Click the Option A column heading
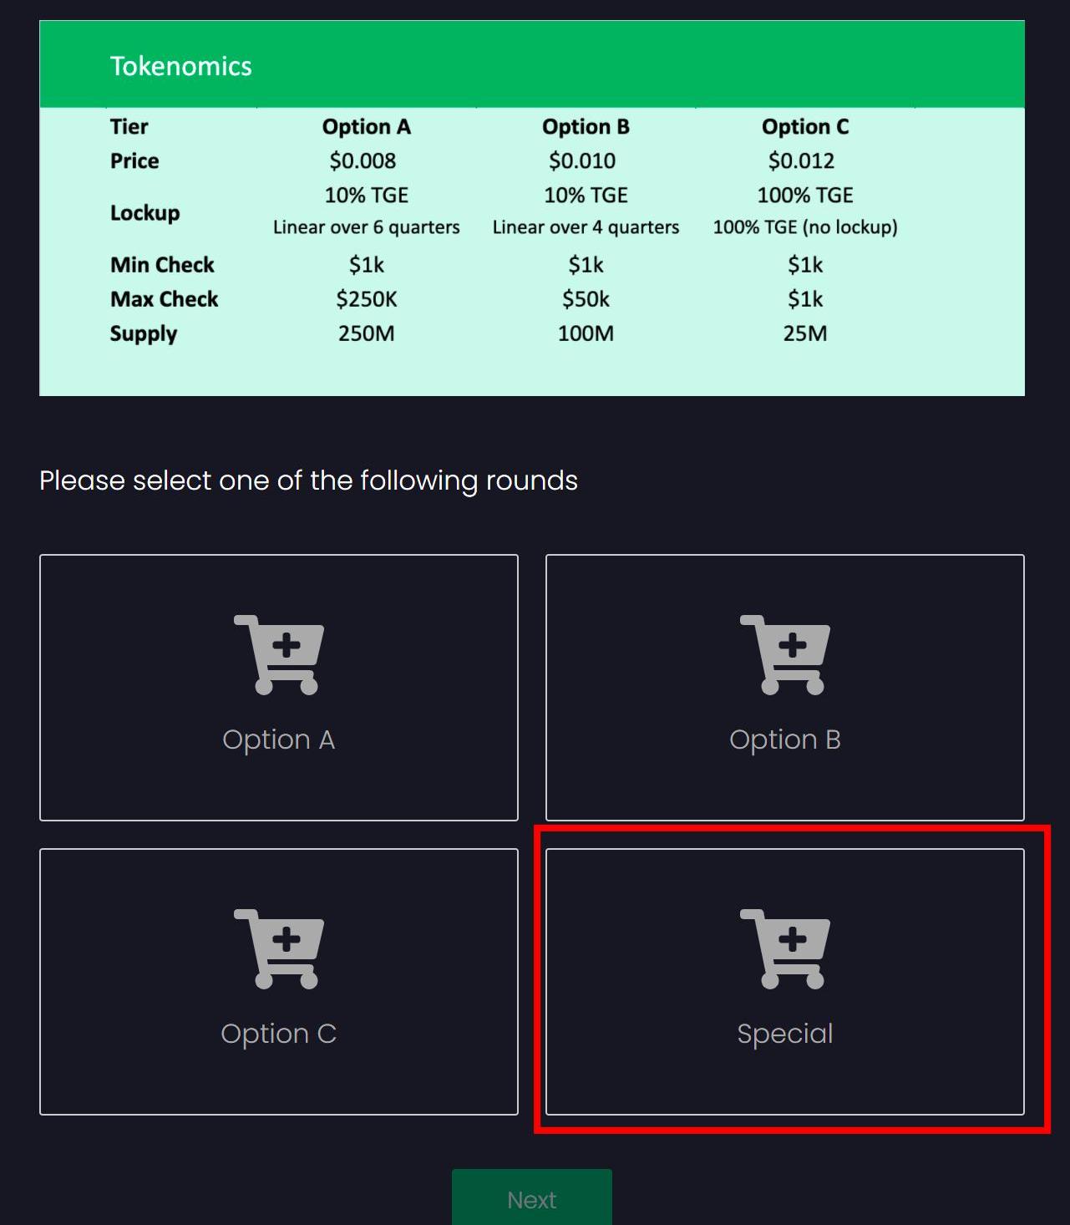 (x=367, y=127)
